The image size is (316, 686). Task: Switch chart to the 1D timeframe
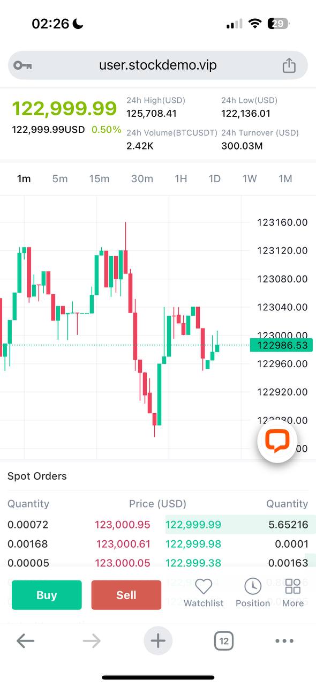pyautogui.click(x=214, y=178)
